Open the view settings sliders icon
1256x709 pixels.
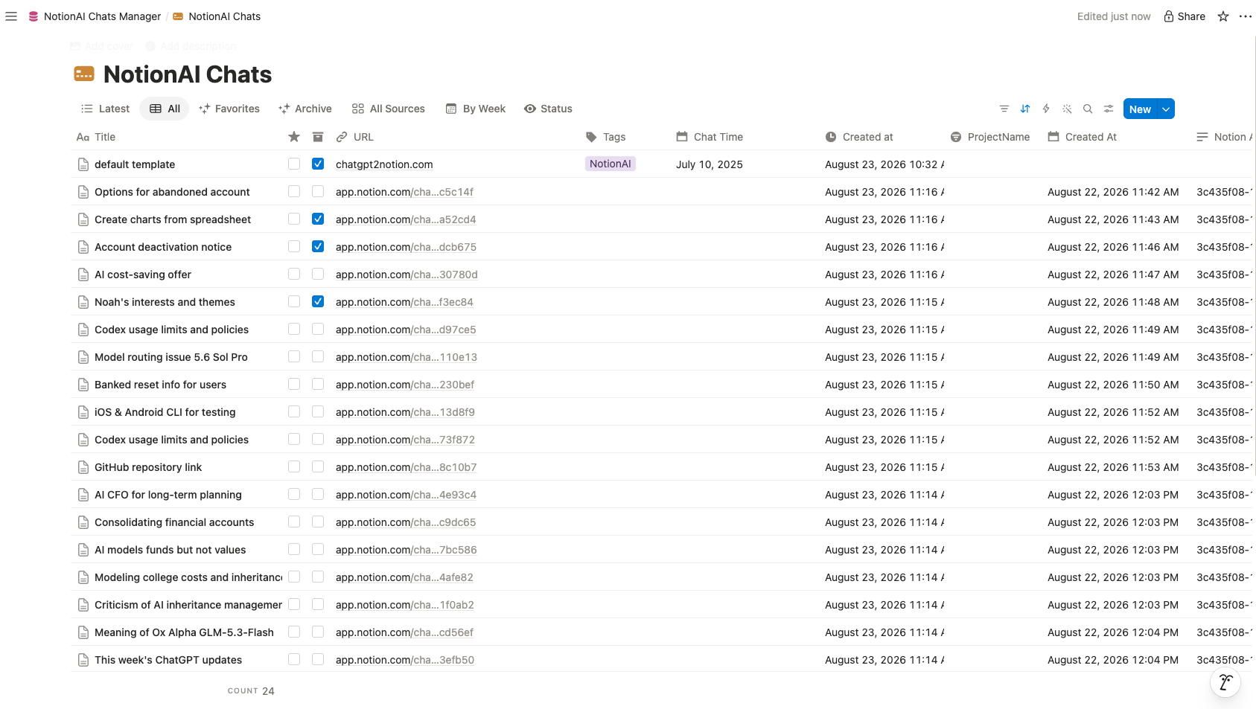[x=1109, y=109]
